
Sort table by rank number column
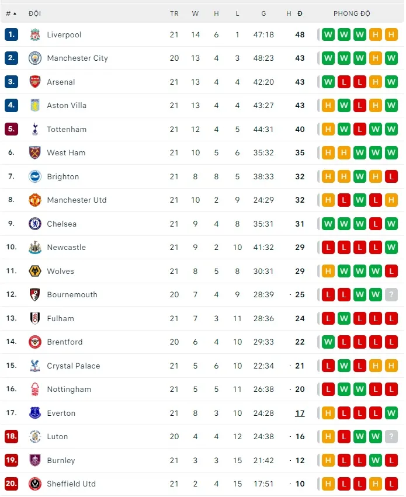pos(11,13)
